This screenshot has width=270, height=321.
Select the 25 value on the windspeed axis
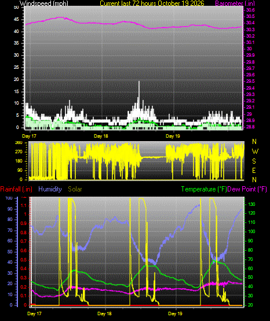[x=16, y=67]
